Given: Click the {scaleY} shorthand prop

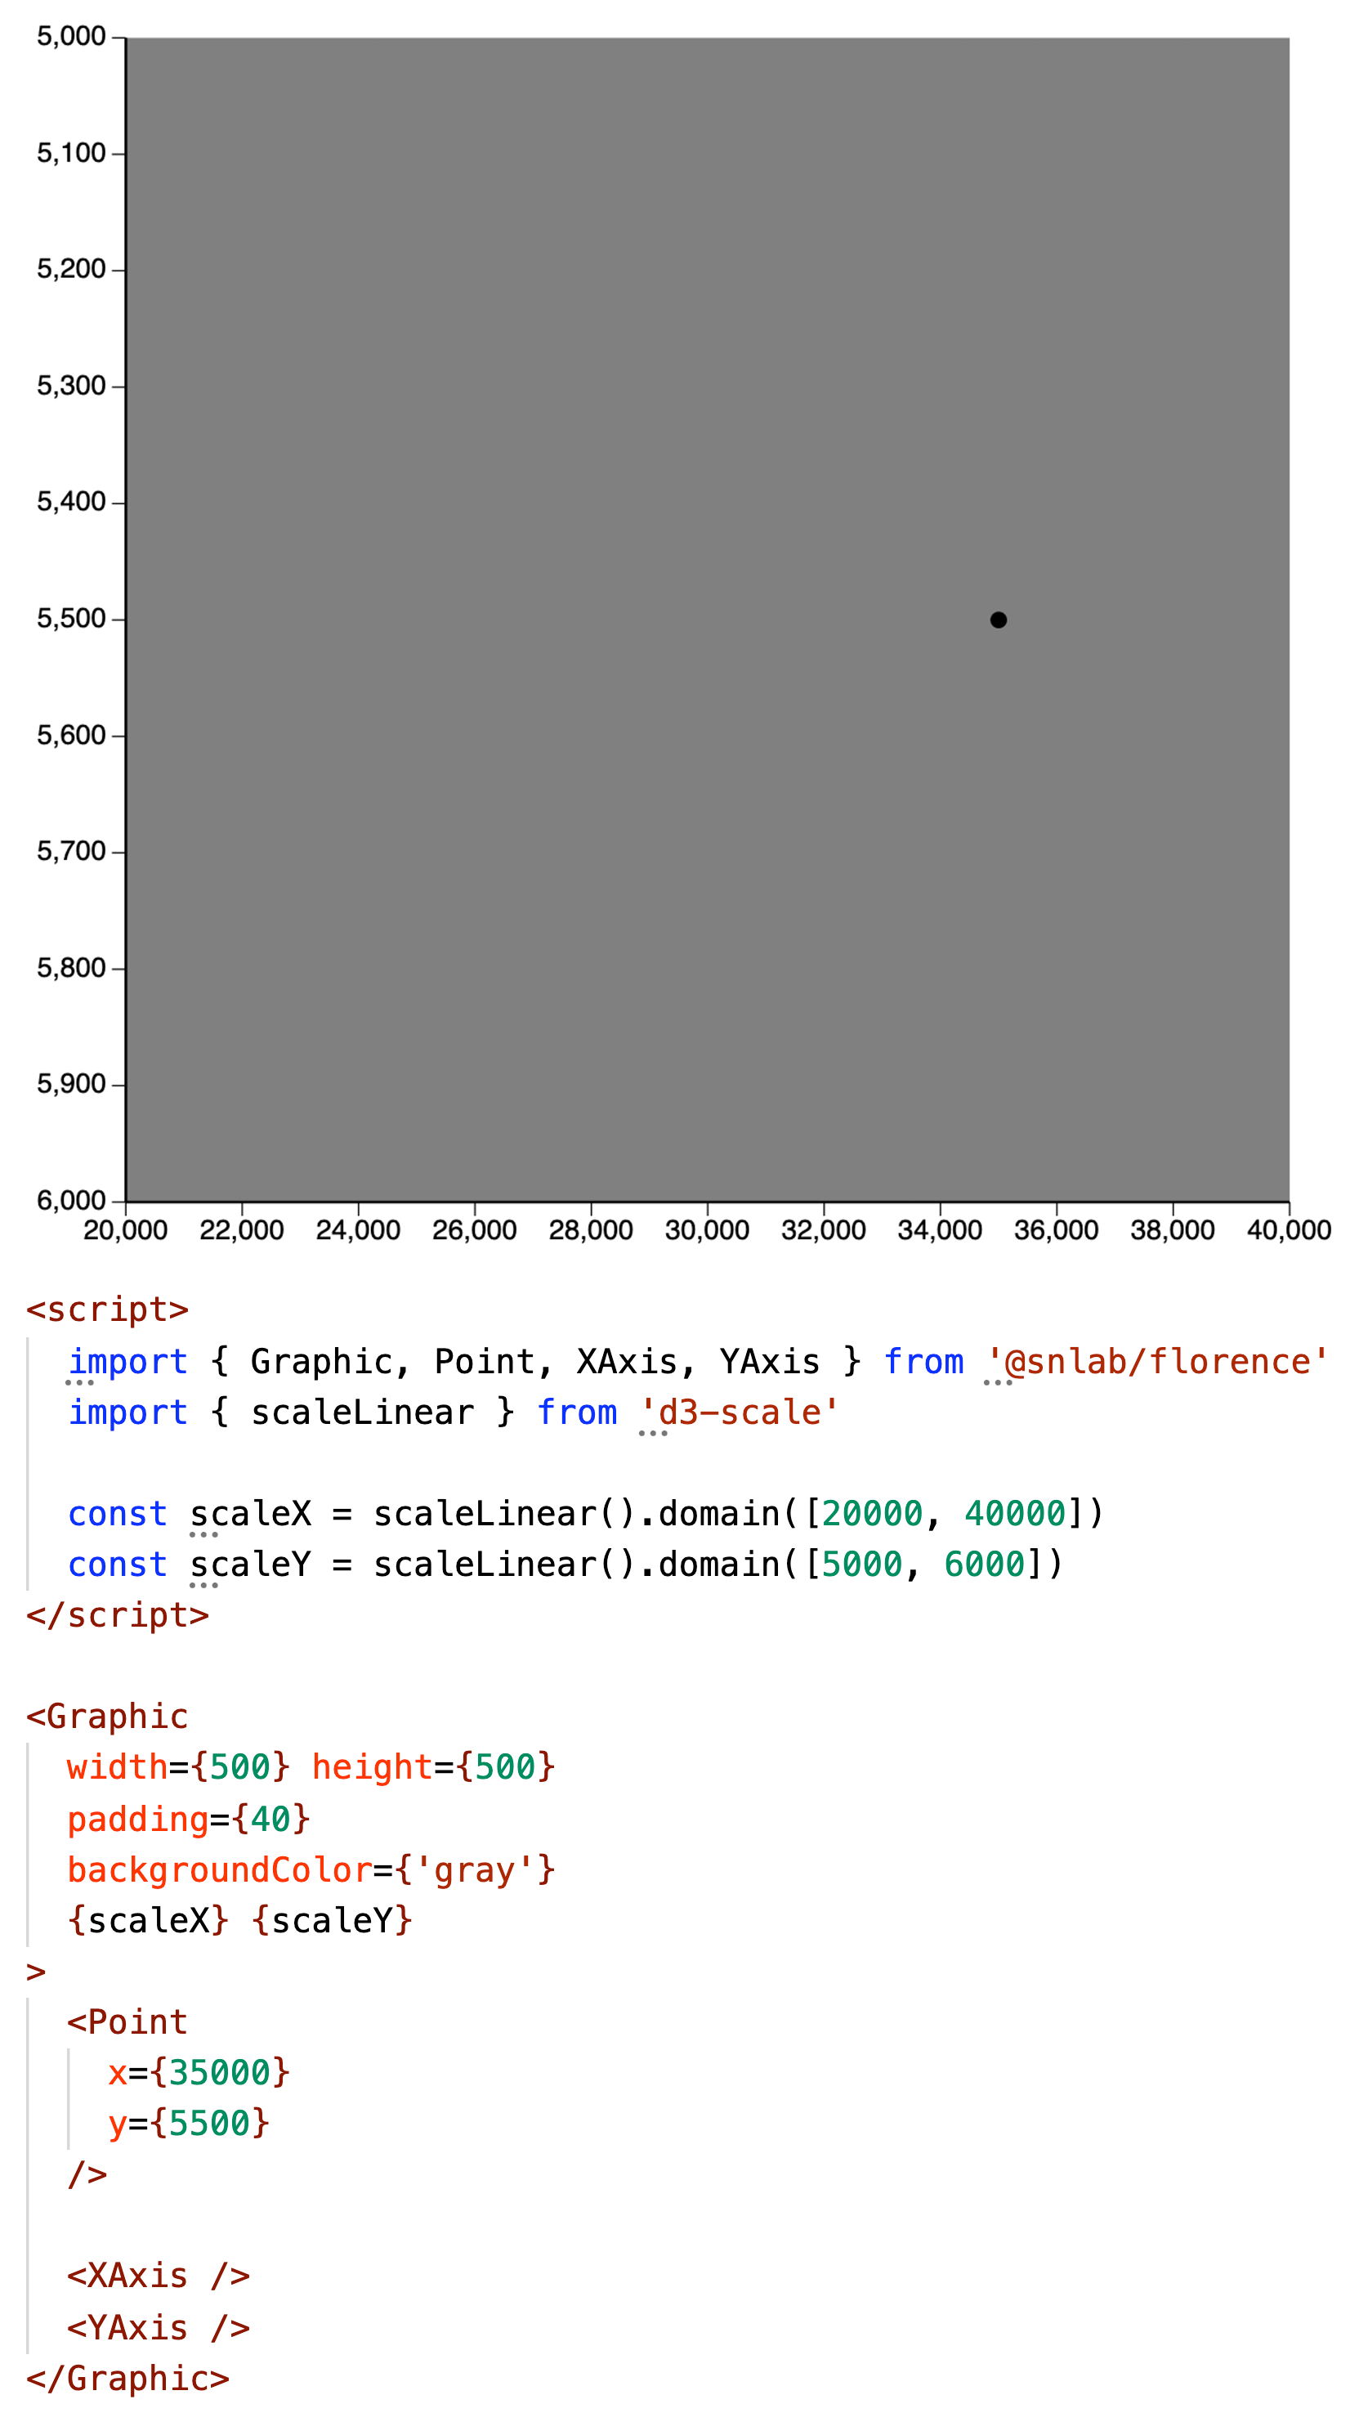Looking at the screenshot, I should (333, 1920).
